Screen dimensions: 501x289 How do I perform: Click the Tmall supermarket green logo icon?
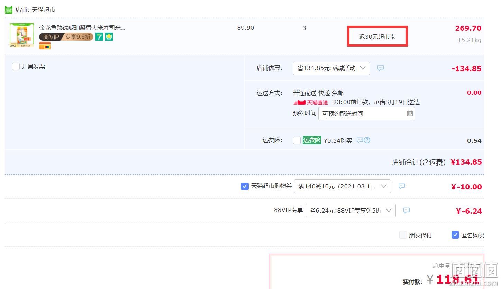click(8, 10)
